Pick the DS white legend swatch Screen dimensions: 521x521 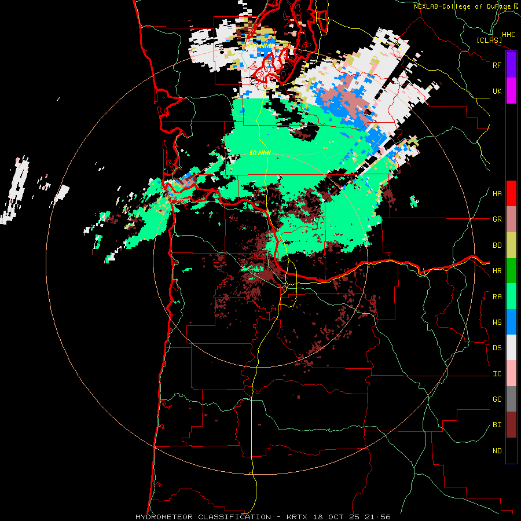point(511,347)
